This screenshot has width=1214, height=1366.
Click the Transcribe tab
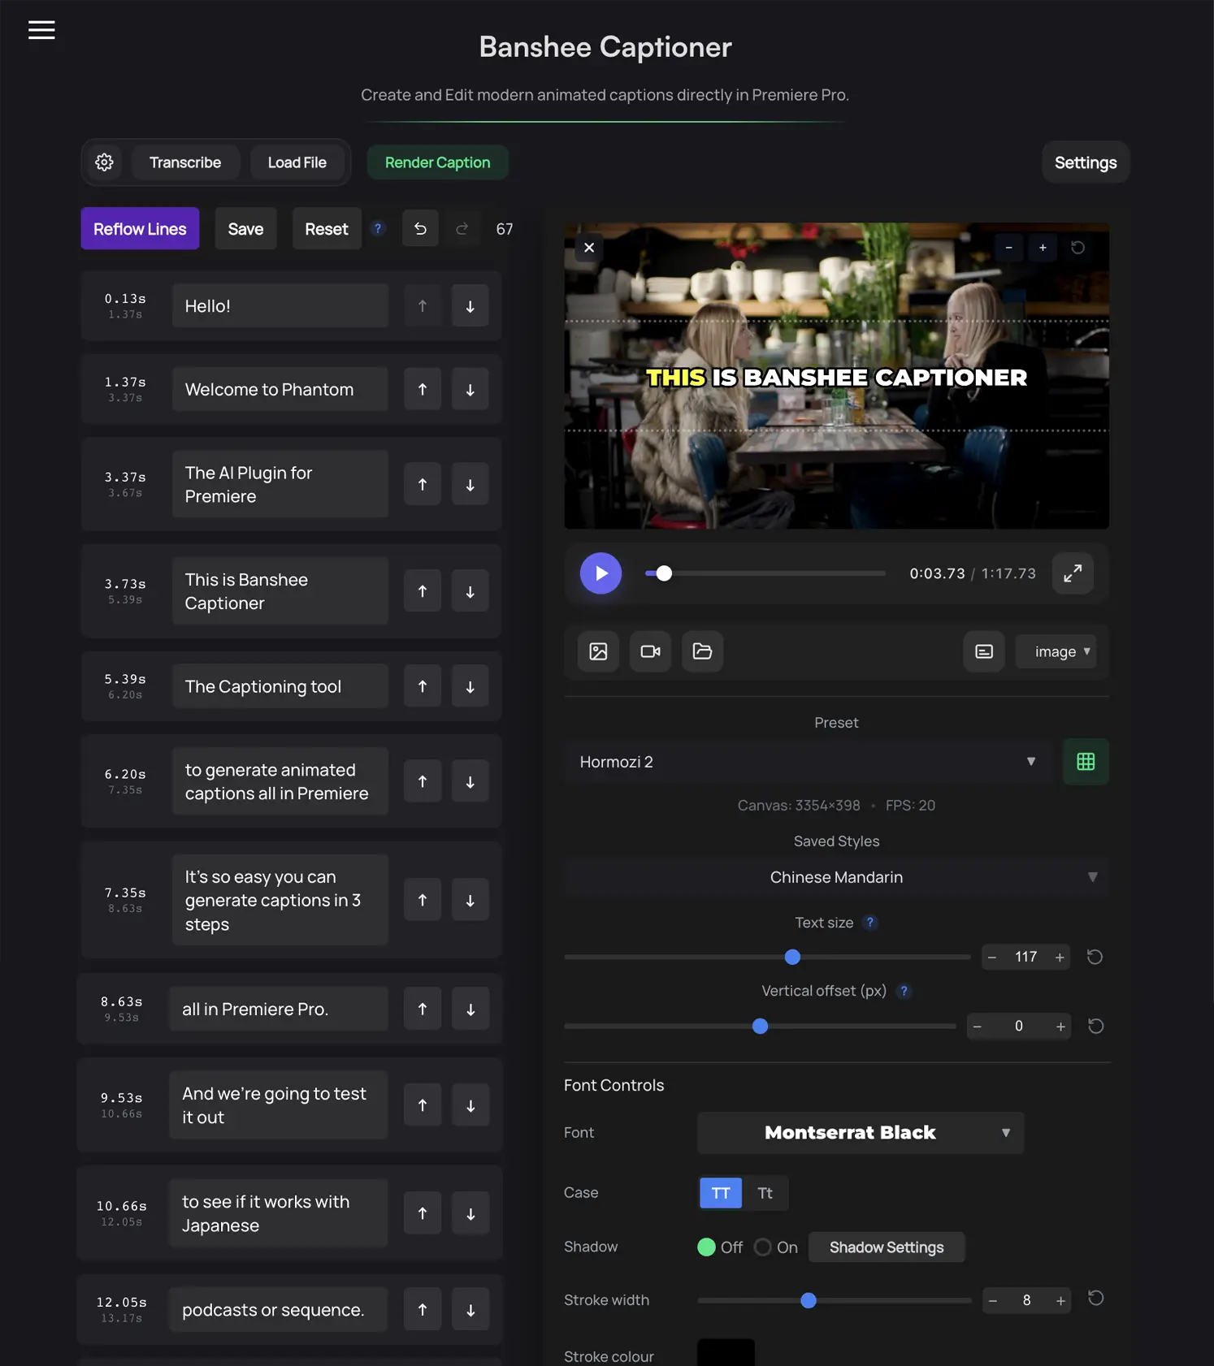185,162
